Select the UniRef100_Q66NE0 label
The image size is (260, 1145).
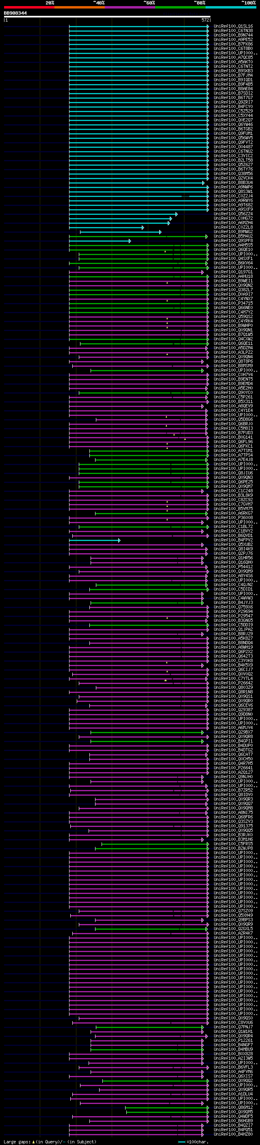(x=233, y=307)
